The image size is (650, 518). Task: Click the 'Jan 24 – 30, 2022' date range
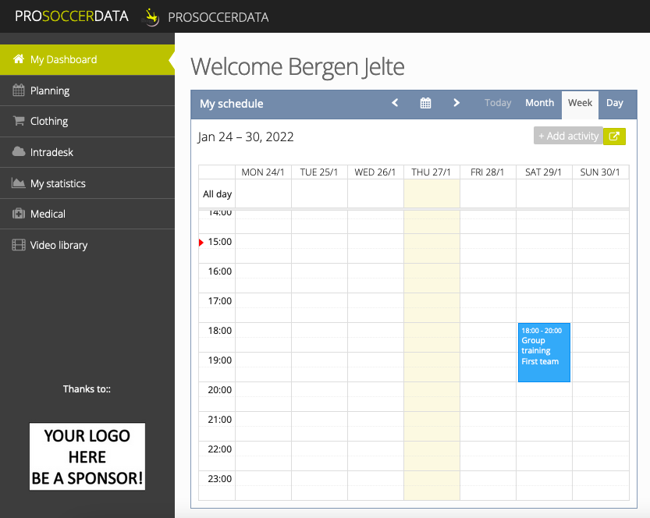[x=245, y=137]
